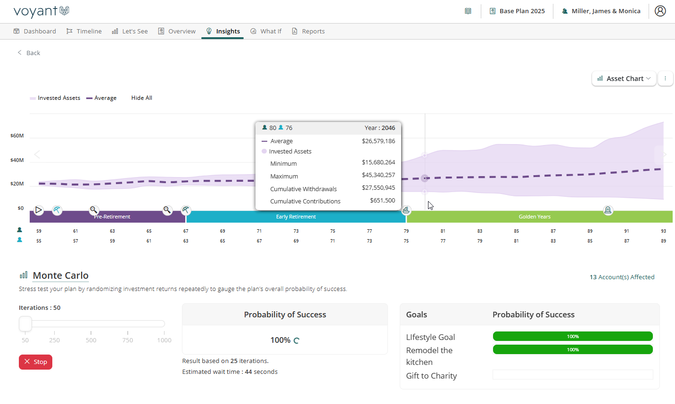Click the zoom-in magnifier on the timeline
The width and height of the screenshot is (675, 404).
pyautogui.click(x=94, y=210)
